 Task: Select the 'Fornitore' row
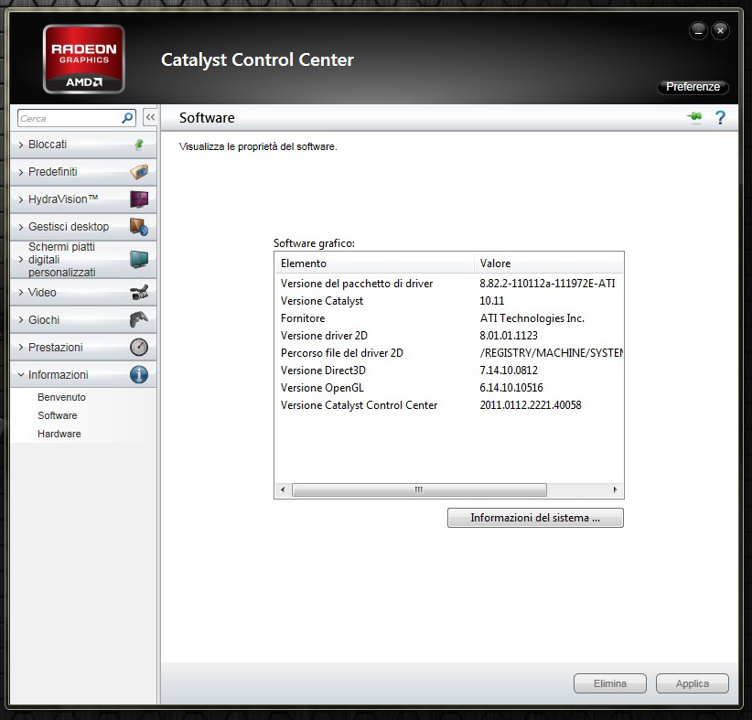point(449,318)
